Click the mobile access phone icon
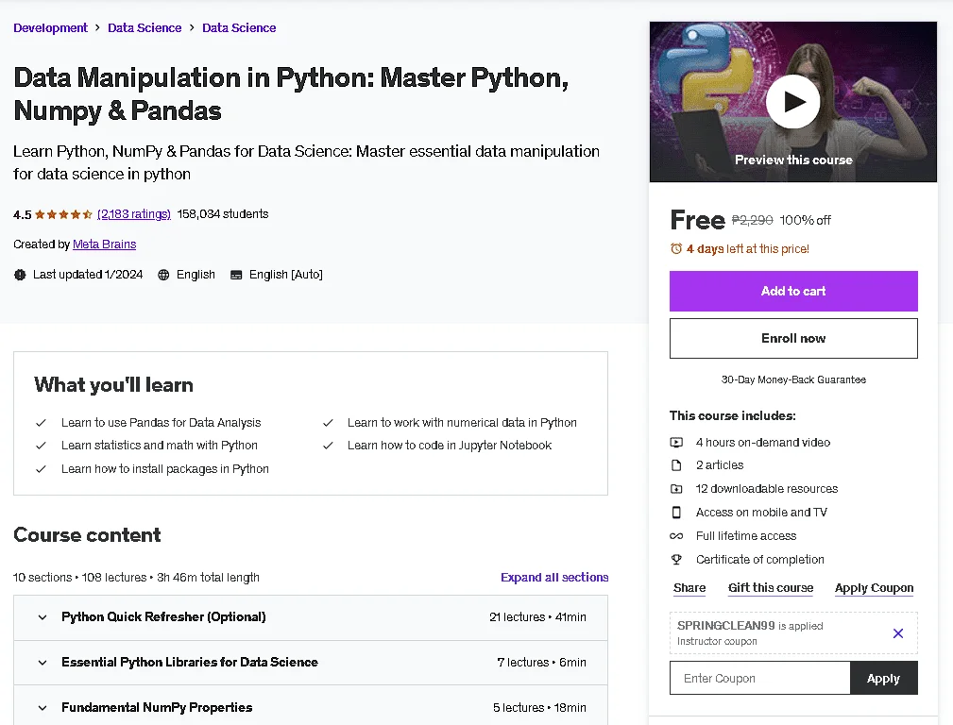 point(676,513)
